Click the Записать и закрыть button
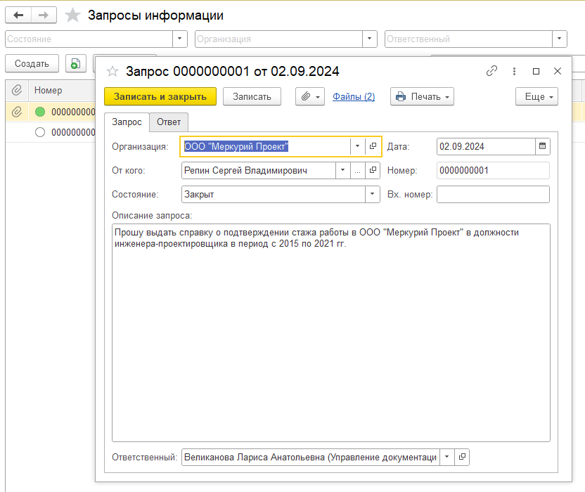This screenshot has height=492, width=585. pos(160,96)
